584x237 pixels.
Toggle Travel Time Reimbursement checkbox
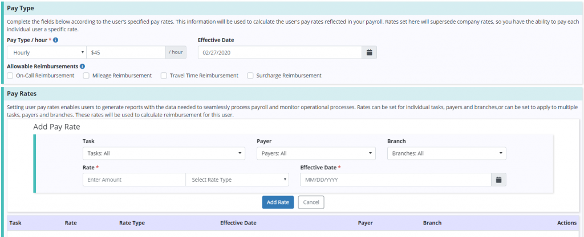click(164, 76)
